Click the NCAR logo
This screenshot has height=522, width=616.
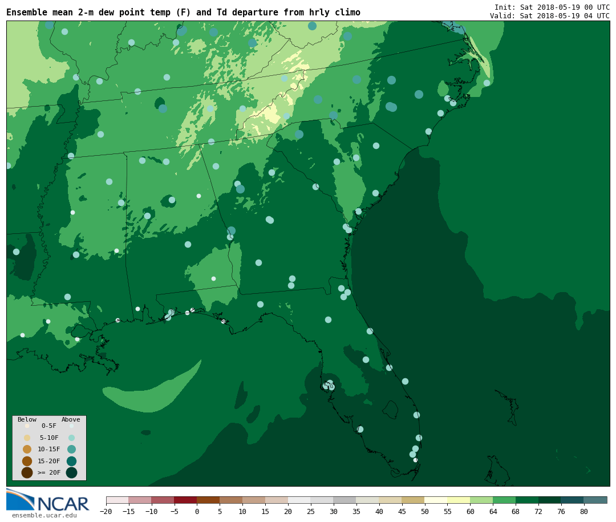click(x=48, y=500)
